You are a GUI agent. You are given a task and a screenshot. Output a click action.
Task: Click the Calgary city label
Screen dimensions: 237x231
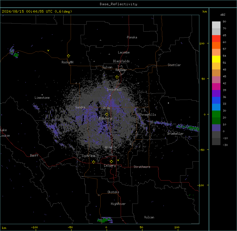pyautogui.click(x=110, y=165)
